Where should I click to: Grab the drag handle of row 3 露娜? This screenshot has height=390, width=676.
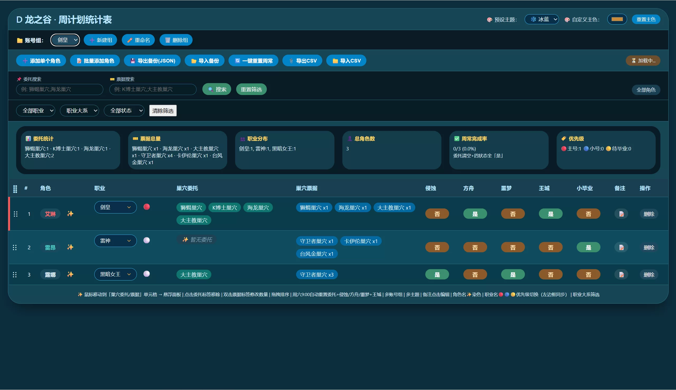pyautogui.click(x=15, y=274)
